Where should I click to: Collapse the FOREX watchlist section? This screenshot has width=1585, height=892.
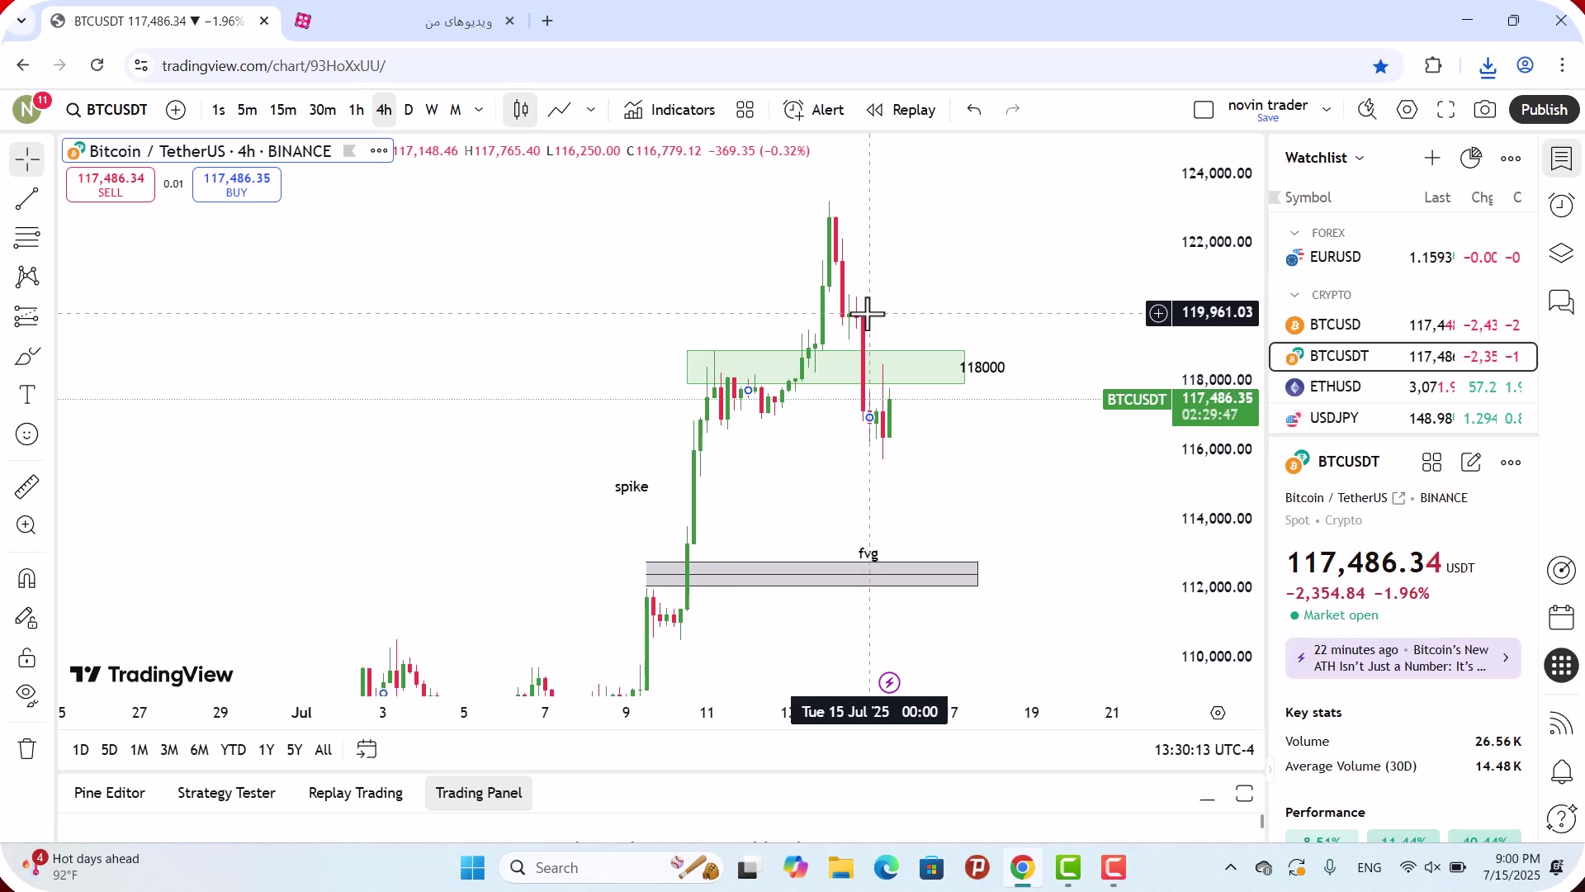coord(1294,233)
